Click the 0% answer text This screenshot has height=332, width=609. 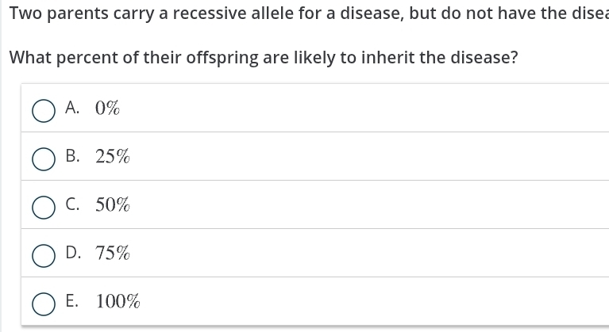click(107, 109)
